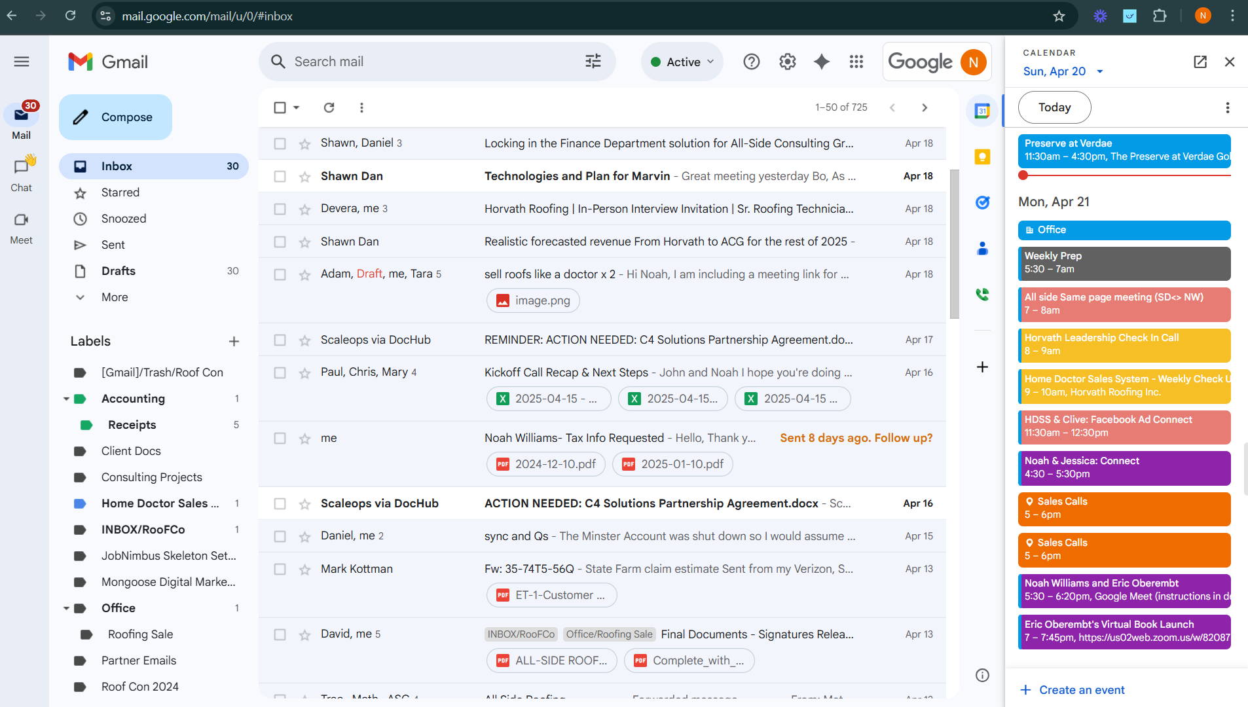The width and height of the screenshot is (1248, 707).
Task: Expand the More folders list
Action: point(115,297)
